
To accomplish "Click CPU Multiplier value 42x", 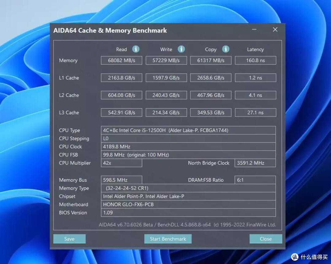I will coord(122,163).
